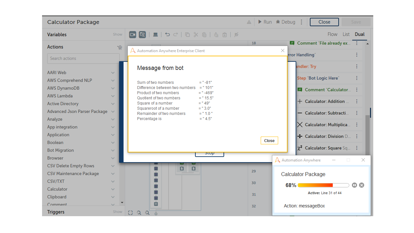Viewport: 414px width, 233px height.
Task: Click the video camera record icon
Action: click(133, 35)
